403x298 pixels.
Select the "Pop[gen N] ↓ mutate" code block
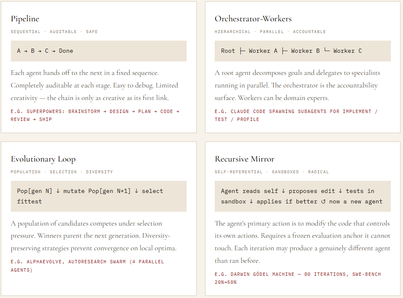(x=99, y=196)
